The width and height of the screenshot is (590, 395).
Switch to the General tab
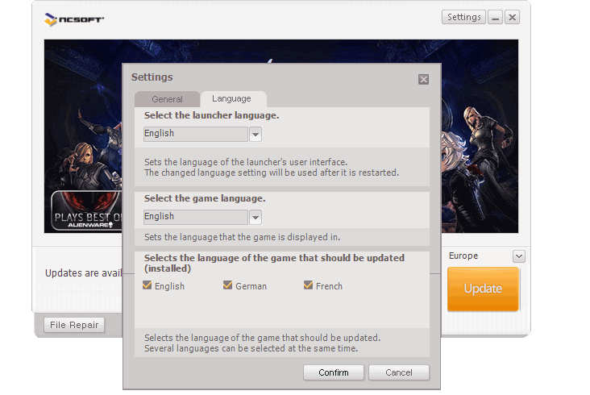click(x=167, y=99)
